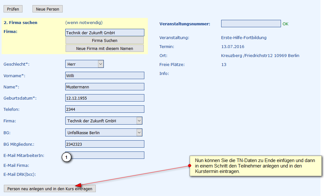
Task: Open the BG Unfallkasse Berlin dropdown
Action: click(104, 133)
